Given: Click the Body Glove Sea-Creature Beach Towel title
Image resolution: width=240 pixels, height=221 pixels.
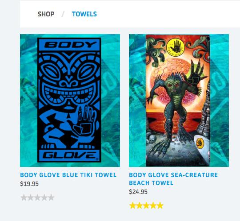Looking at the screenshot, I should coord(173,179).
